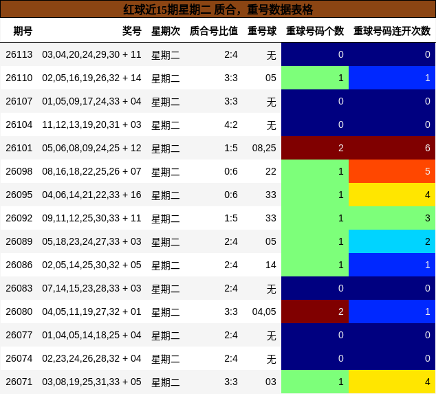Click the yellow streak cell 4 in row 26095
This screenshot has height=394, width=436.
click(392, 195)
